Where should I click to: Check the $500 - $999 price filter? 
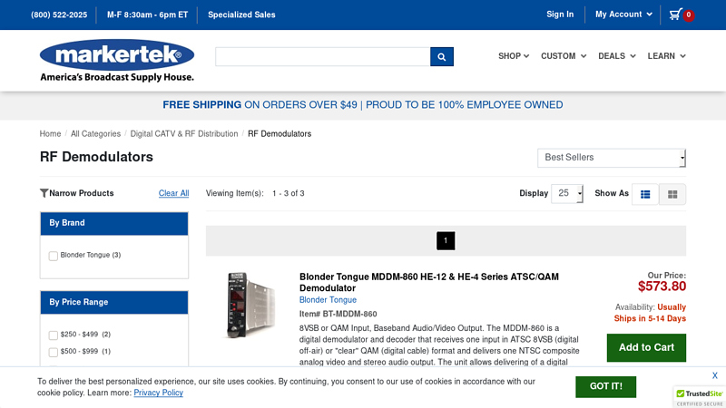(54, 352)
